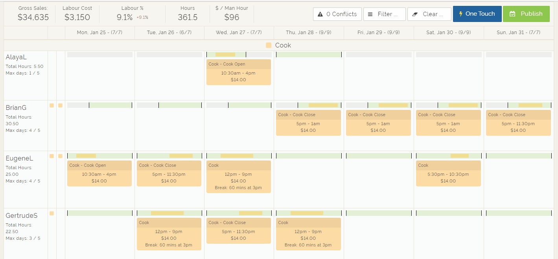Click the orange indicator icon beside EugeneL
The height and width of the screenshot is (259, 558).
(x=51, y=156)
